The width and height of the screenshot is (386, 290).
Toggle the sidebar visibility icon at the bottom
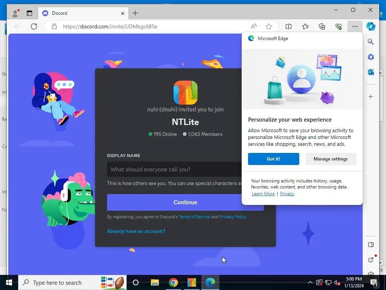point(371,245)
